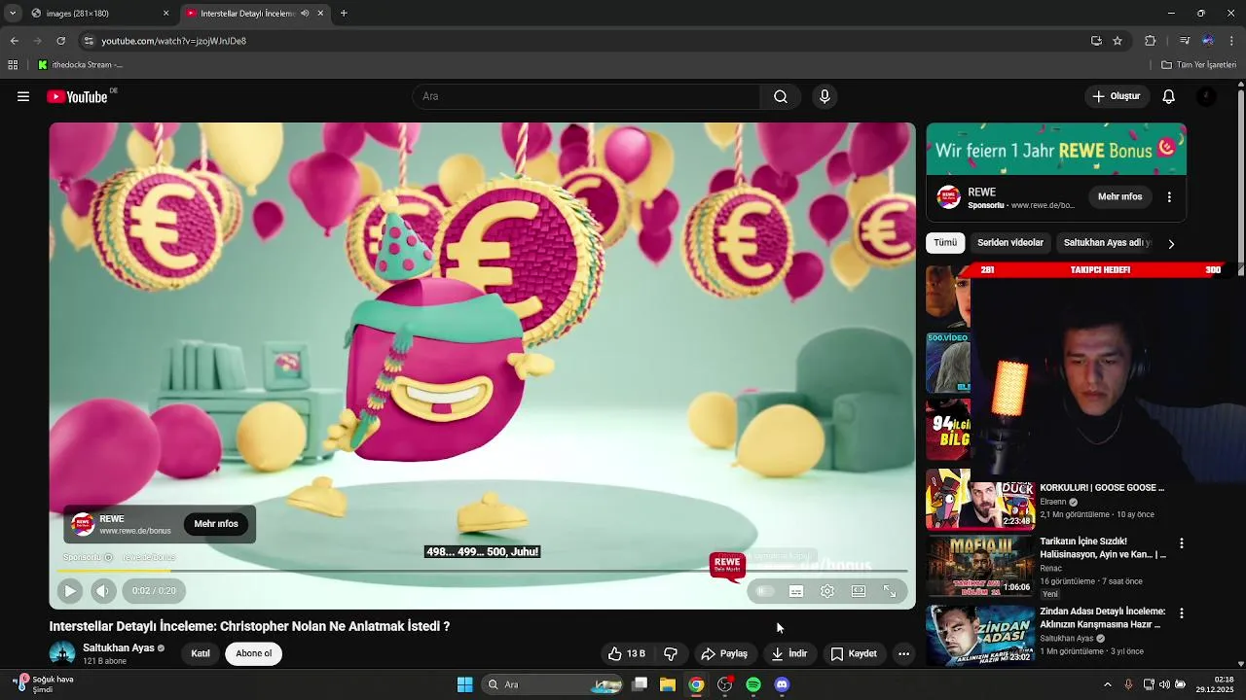Subscribe with Abone ol button
Viewport: 1246px width, 700px height.
[x=254, y=653]
